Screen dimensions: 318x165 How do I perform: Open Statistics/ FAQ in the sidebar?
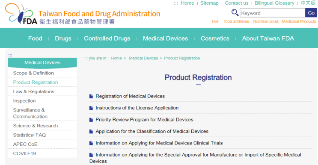tap(30, 135)
